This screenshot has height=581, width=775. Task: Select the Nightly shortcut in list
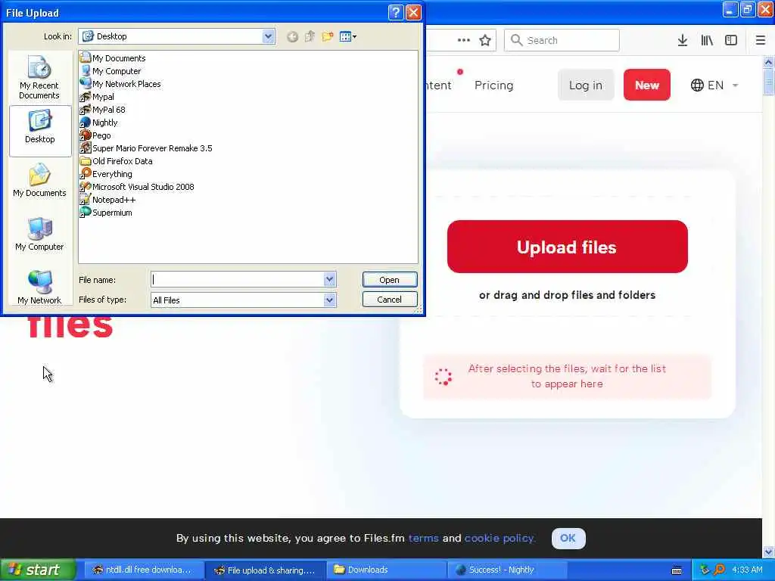99,123
